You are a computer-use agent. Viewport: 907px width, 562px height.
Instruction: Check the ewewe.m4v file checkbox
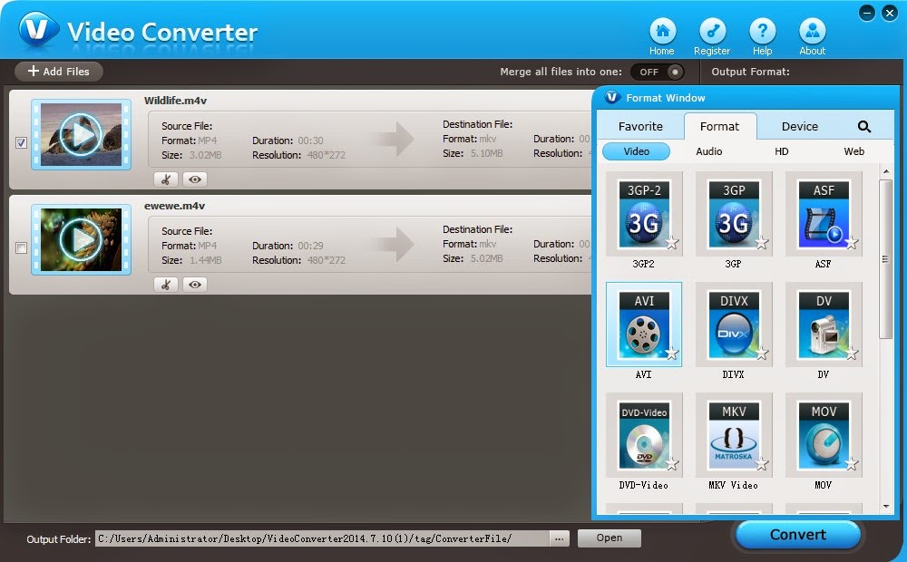22,248
